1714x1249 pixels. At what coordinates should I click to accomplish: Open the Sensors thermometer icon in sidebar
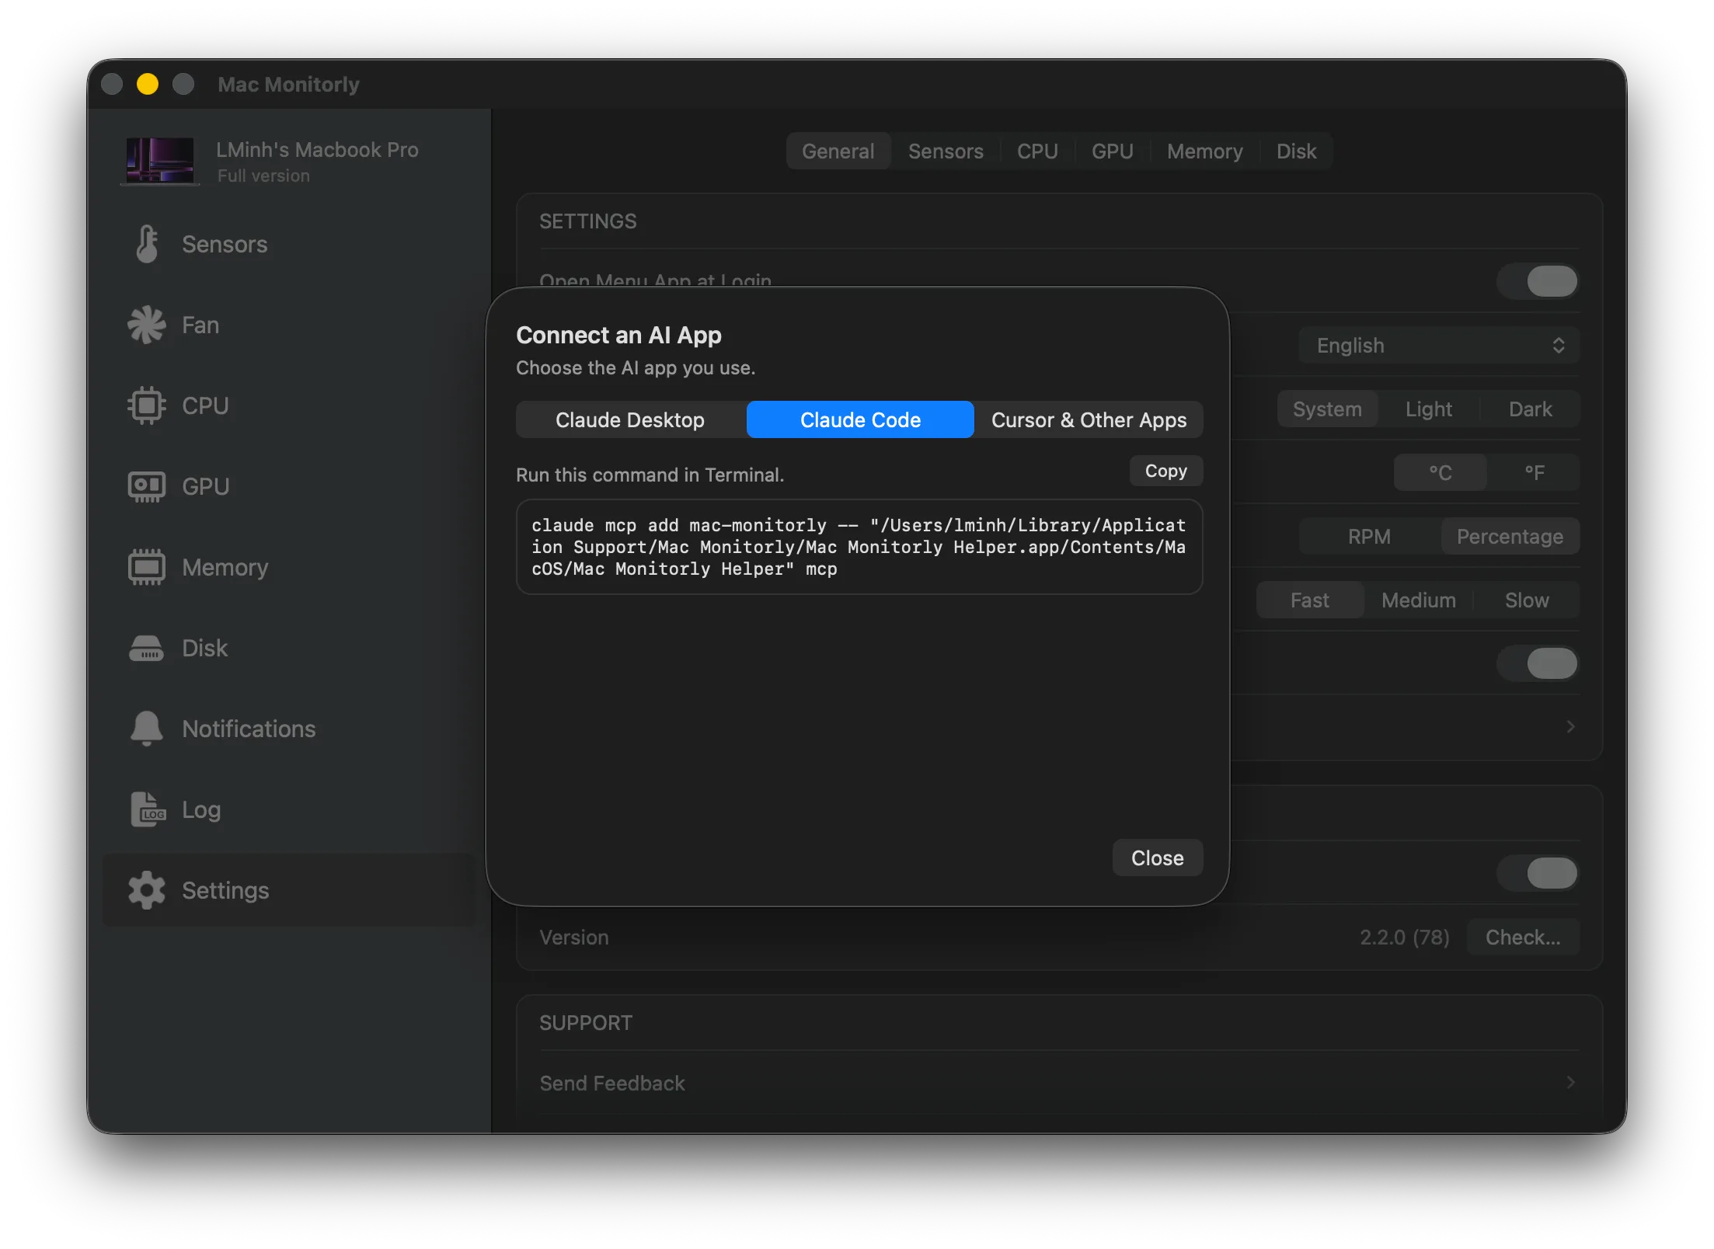point(146,244)
